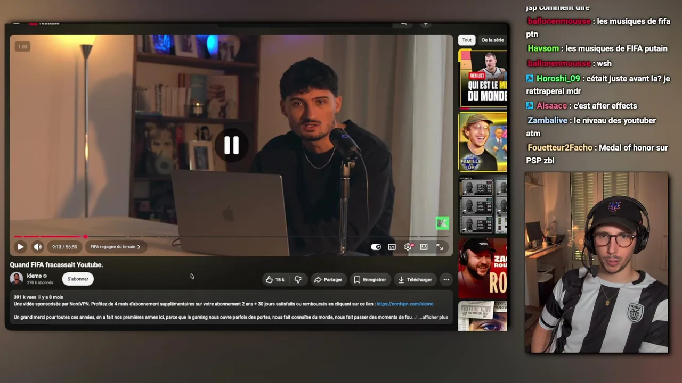
Task: Enter fullscreen with the expand icon
Action: tap(440, 247)
